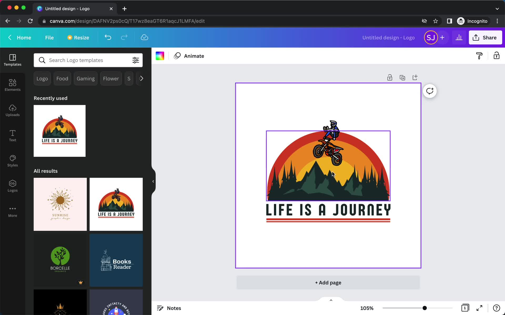Toggle lock in the top toolbar
The width and height of the screenshot is (505, 315).
(x=496, y=56)
